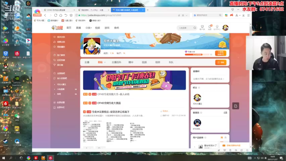The height and width of the screenshot is (161, 286).
Task: Click the browser search magnifier icon
Action: point(220,15)
